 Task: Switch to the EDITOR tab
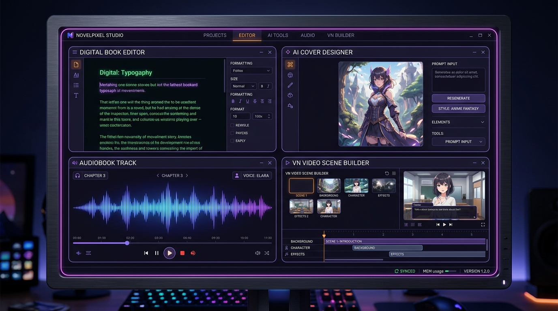247,35
